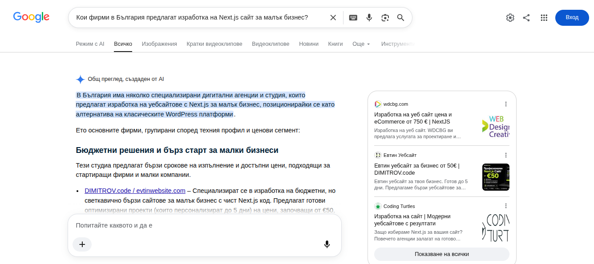
Task: Open the Видеоклипове tab
Action: click(x=271, y=44)
